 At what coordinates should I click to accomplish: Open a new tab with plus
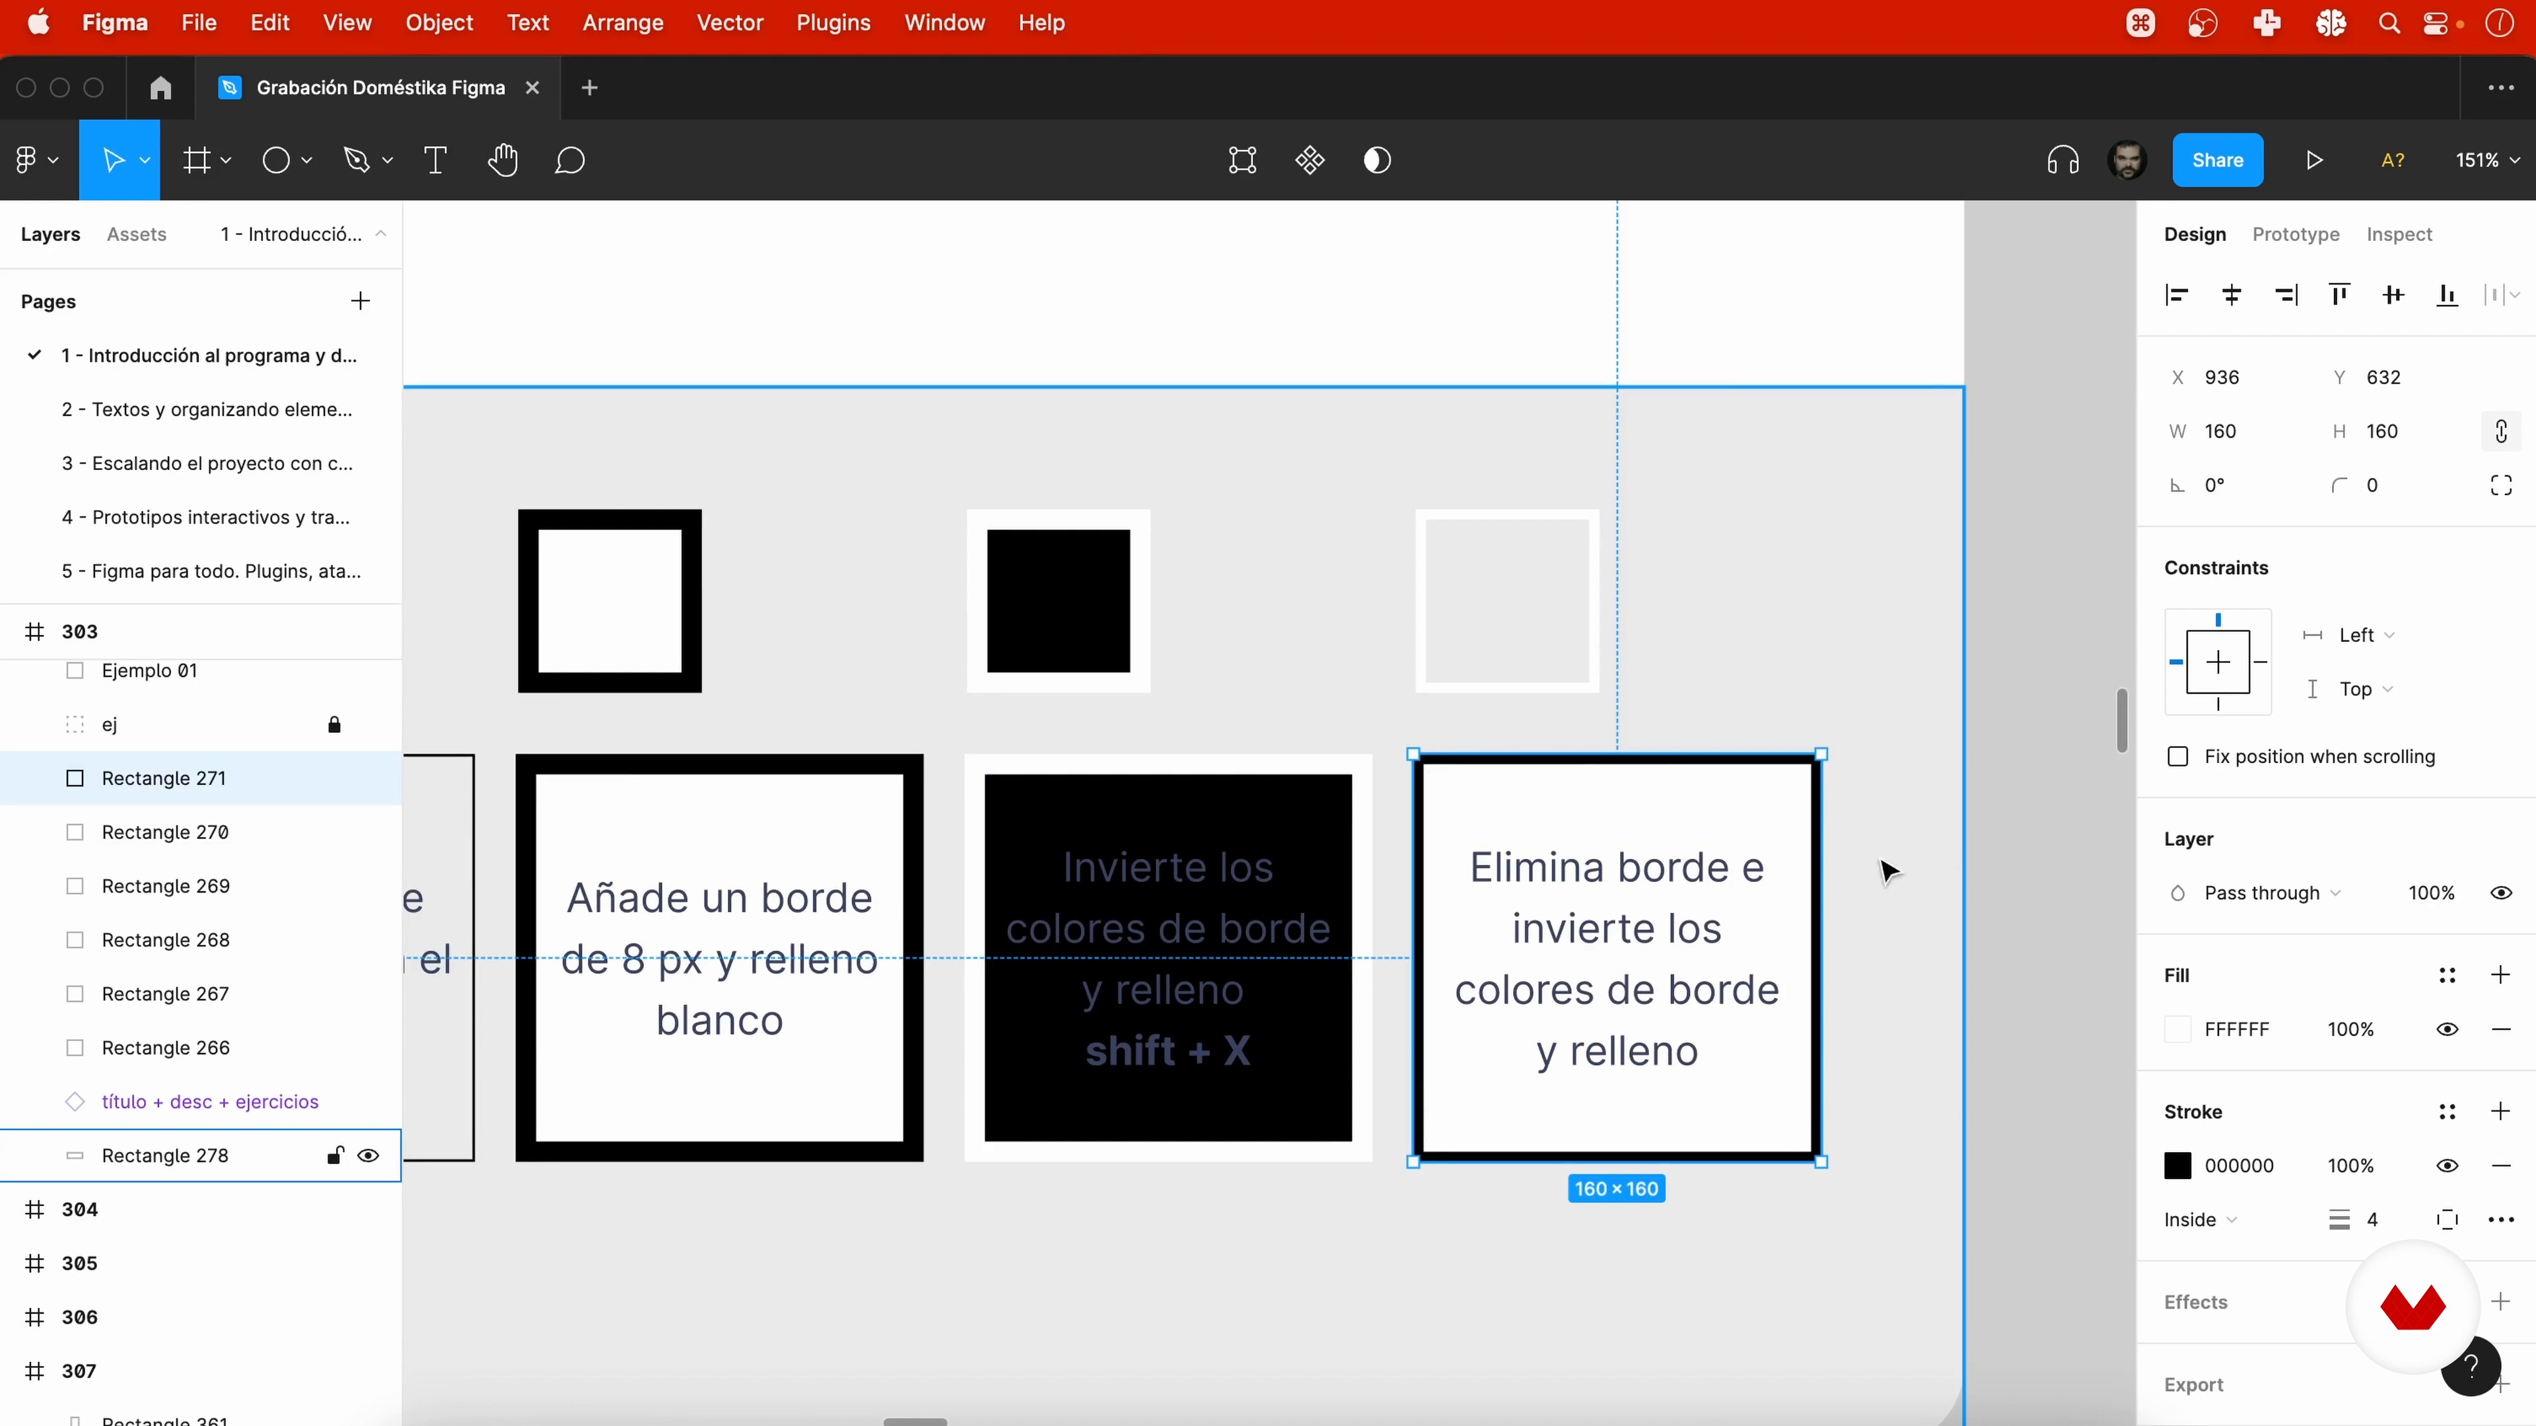click(590, 88)
